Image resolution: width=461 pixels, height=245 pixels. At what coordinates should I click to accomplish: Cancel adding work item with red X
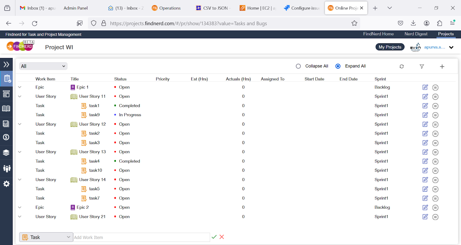pos(222,237)
